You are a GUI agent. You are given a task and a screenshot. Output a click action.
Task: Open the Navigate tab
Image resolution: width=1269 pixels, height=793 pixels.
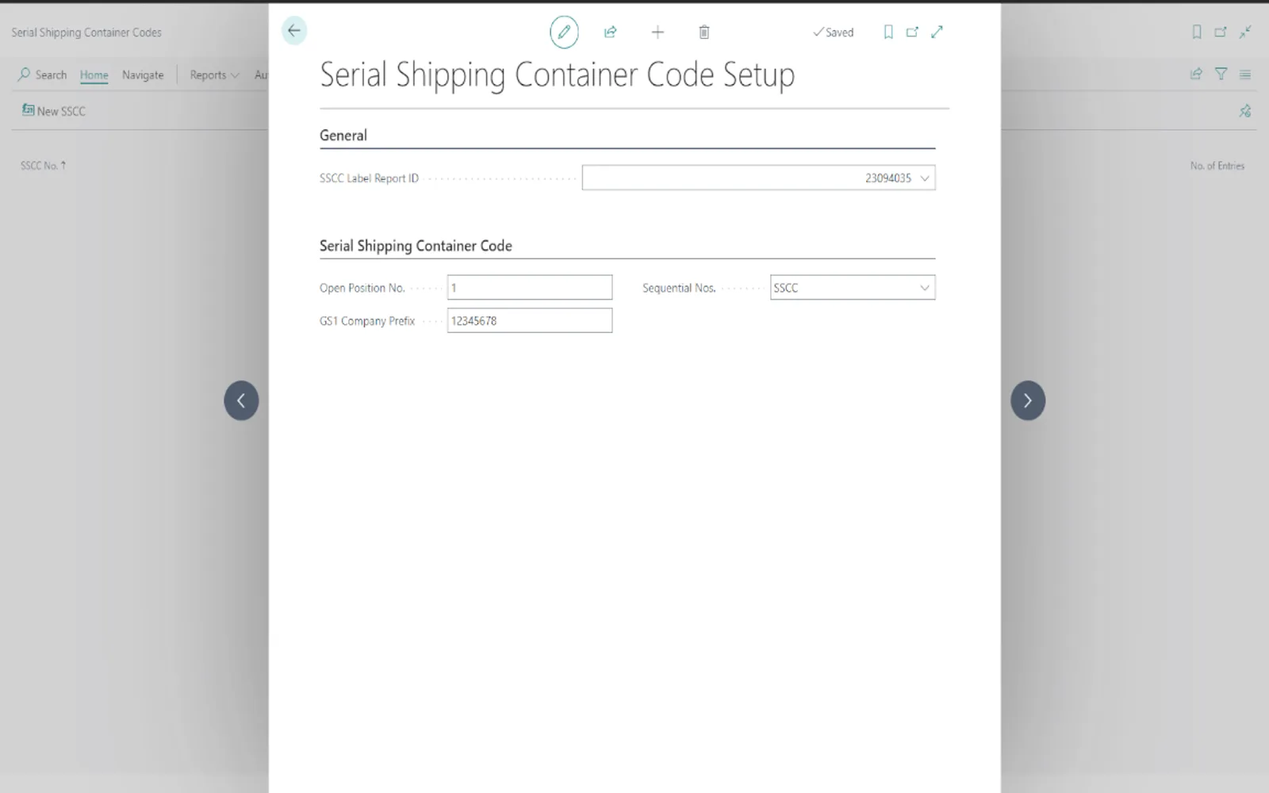[143, 75]
